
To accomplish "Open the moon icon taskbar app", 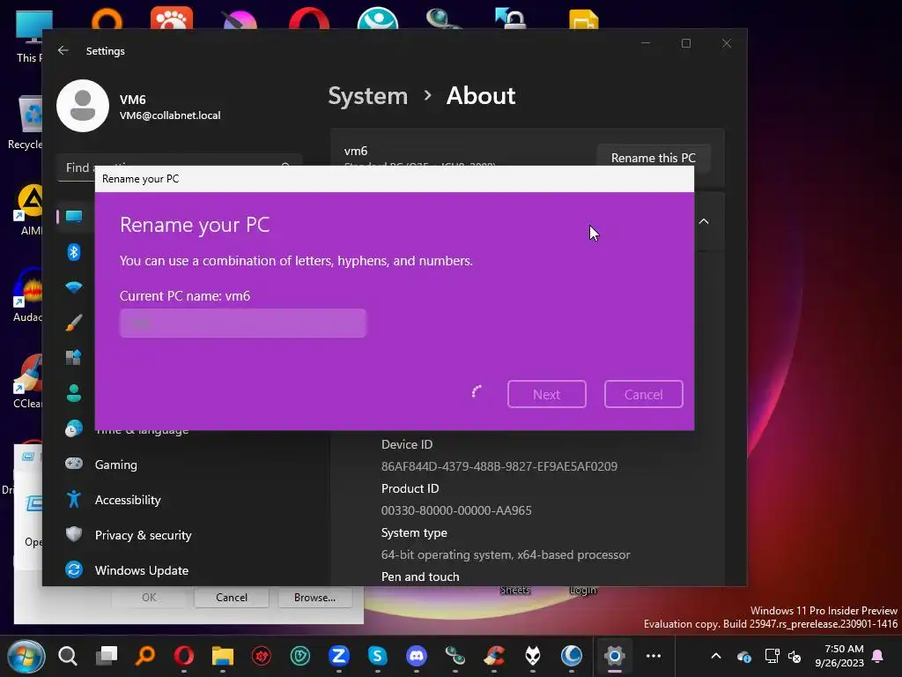I will point(571,656).
